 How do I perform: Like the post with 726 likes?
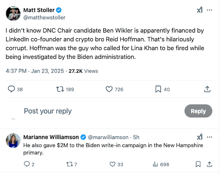click(109, 89)
